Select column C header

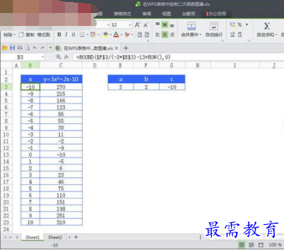point(61,66)
